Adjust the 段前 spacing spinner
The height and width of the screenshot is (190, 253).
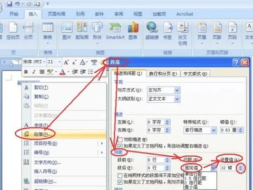tap(167, 160)
